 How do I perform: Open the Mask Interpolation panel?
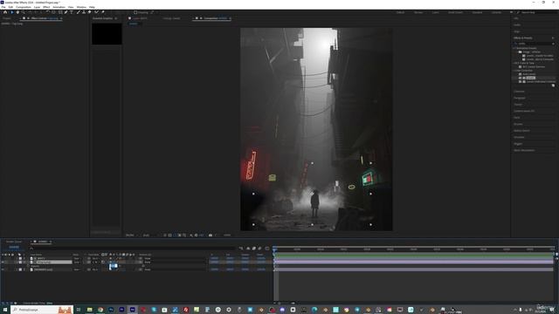pyautogui.click(x=524, y=150)
